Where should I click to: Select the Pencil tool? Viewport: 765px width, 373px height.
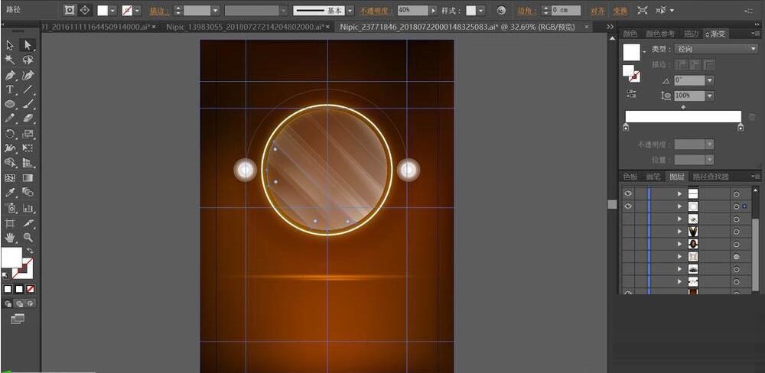pyautogui.click(x=10, y=118)
